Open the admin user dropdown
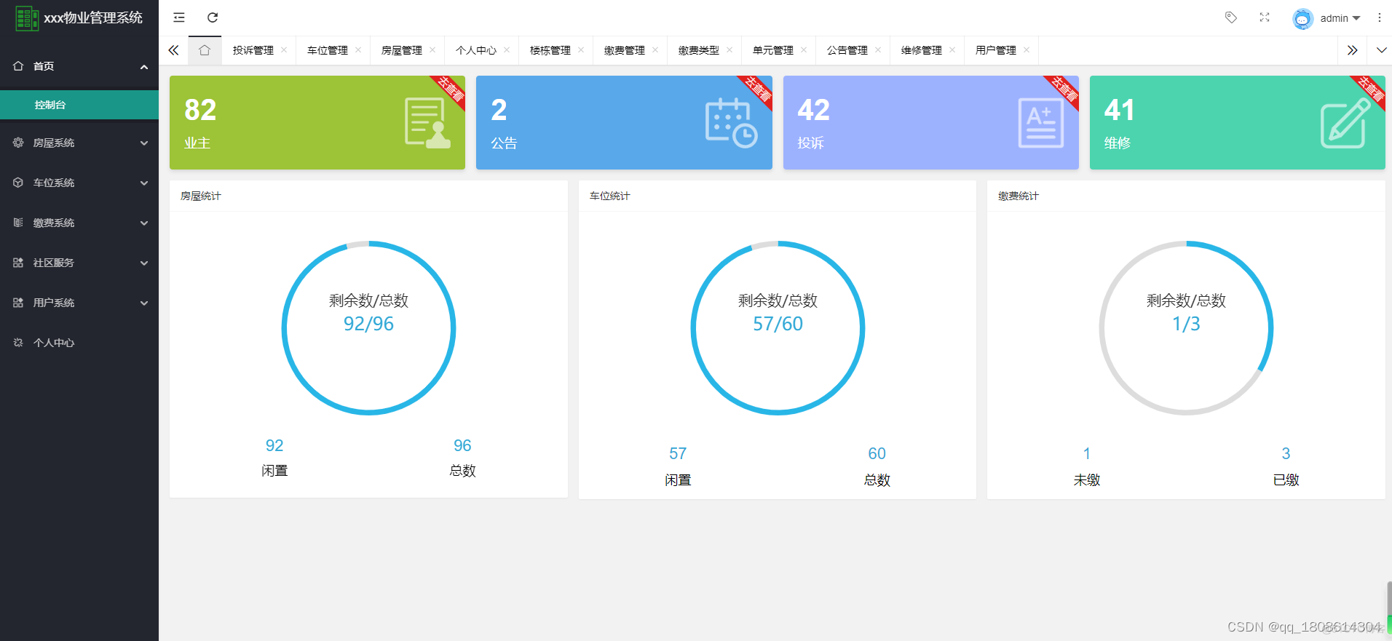Viewport: 1392px width, 641px height. [1340, 18]
